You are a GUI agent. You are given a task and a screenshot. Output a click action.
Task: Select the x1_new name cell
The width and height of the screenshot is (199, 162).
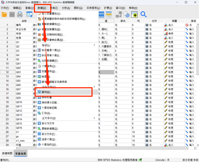coord(24,141)
